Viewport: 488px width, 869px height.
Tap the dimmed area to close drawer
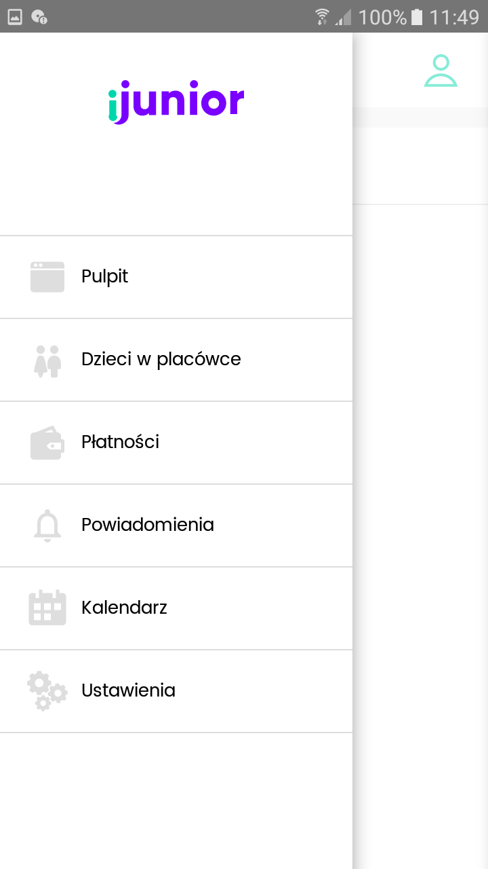pyautogui.click(x=420, y=475)
